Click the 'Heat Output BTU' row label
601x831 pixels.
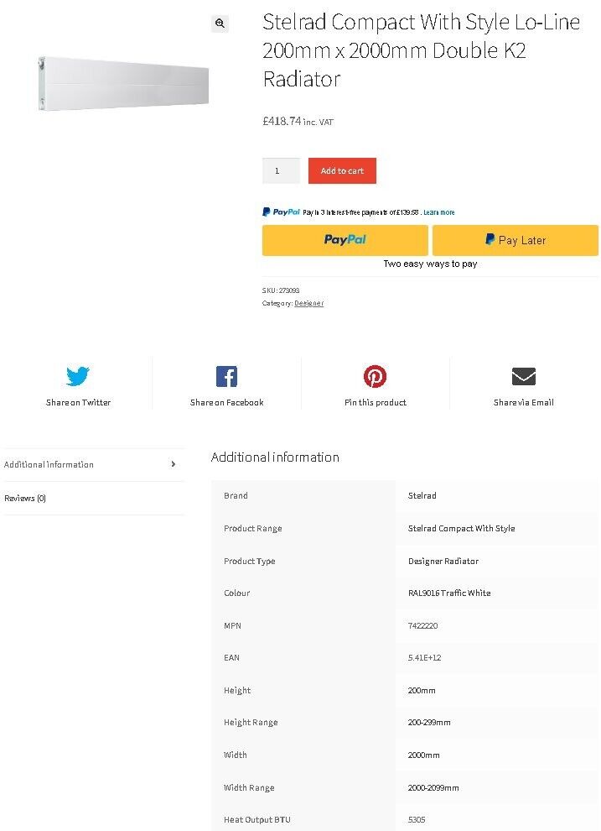257,820
